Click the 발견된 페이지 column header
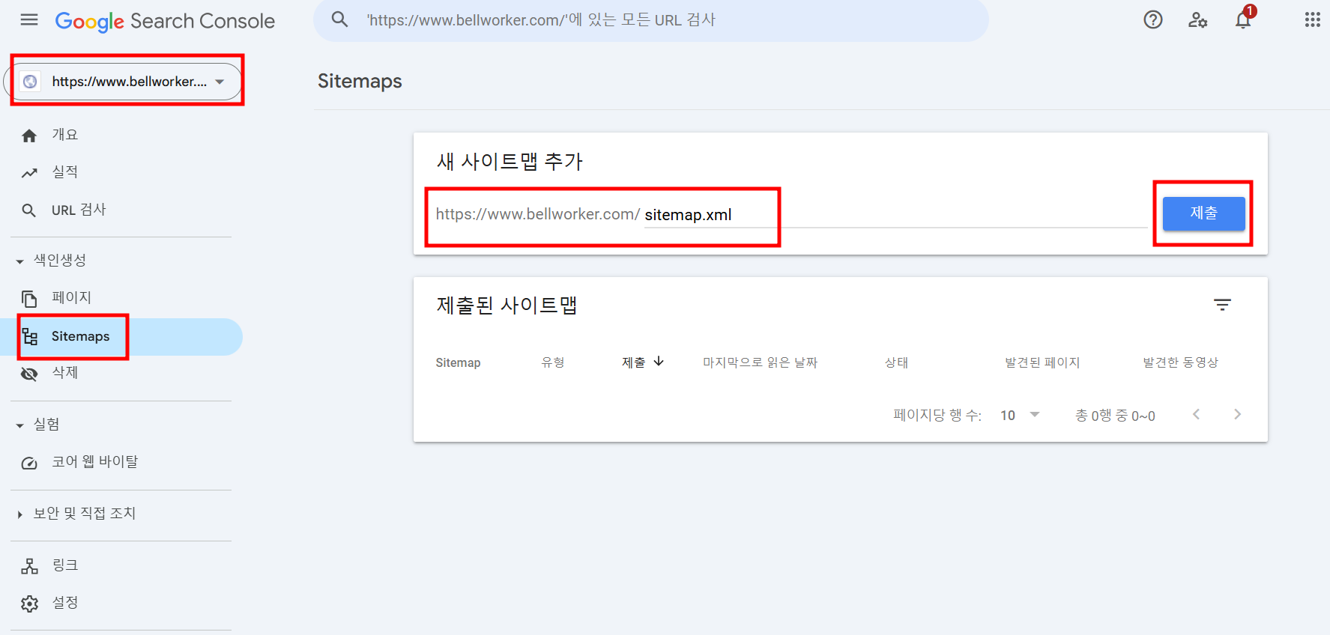The image size is (1330, 635). click(x=1042, y=362)
